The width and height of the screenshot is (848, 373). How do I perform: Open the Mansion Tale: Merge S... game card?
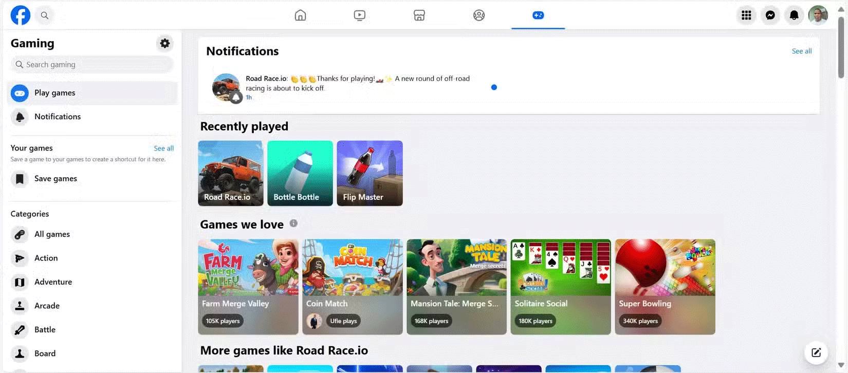pyautogui.click(x=457, y=287)
